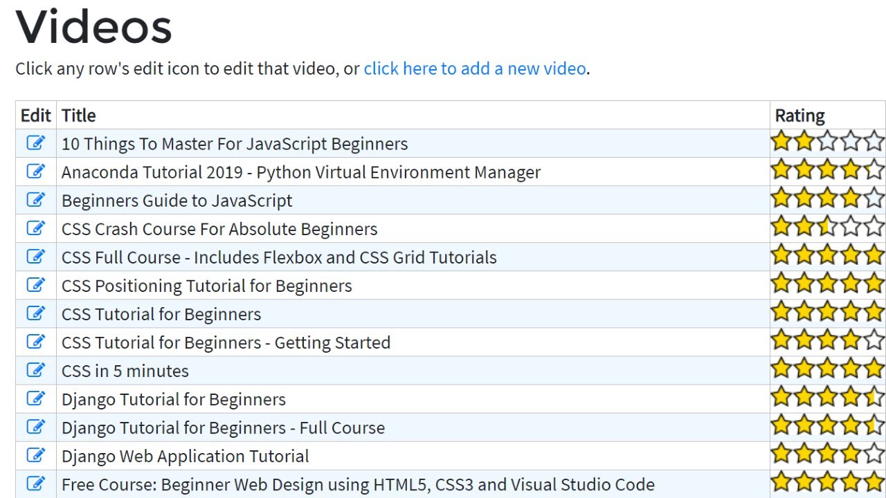Open edit icon for CSS in 5 minutes

coord(36,370)
